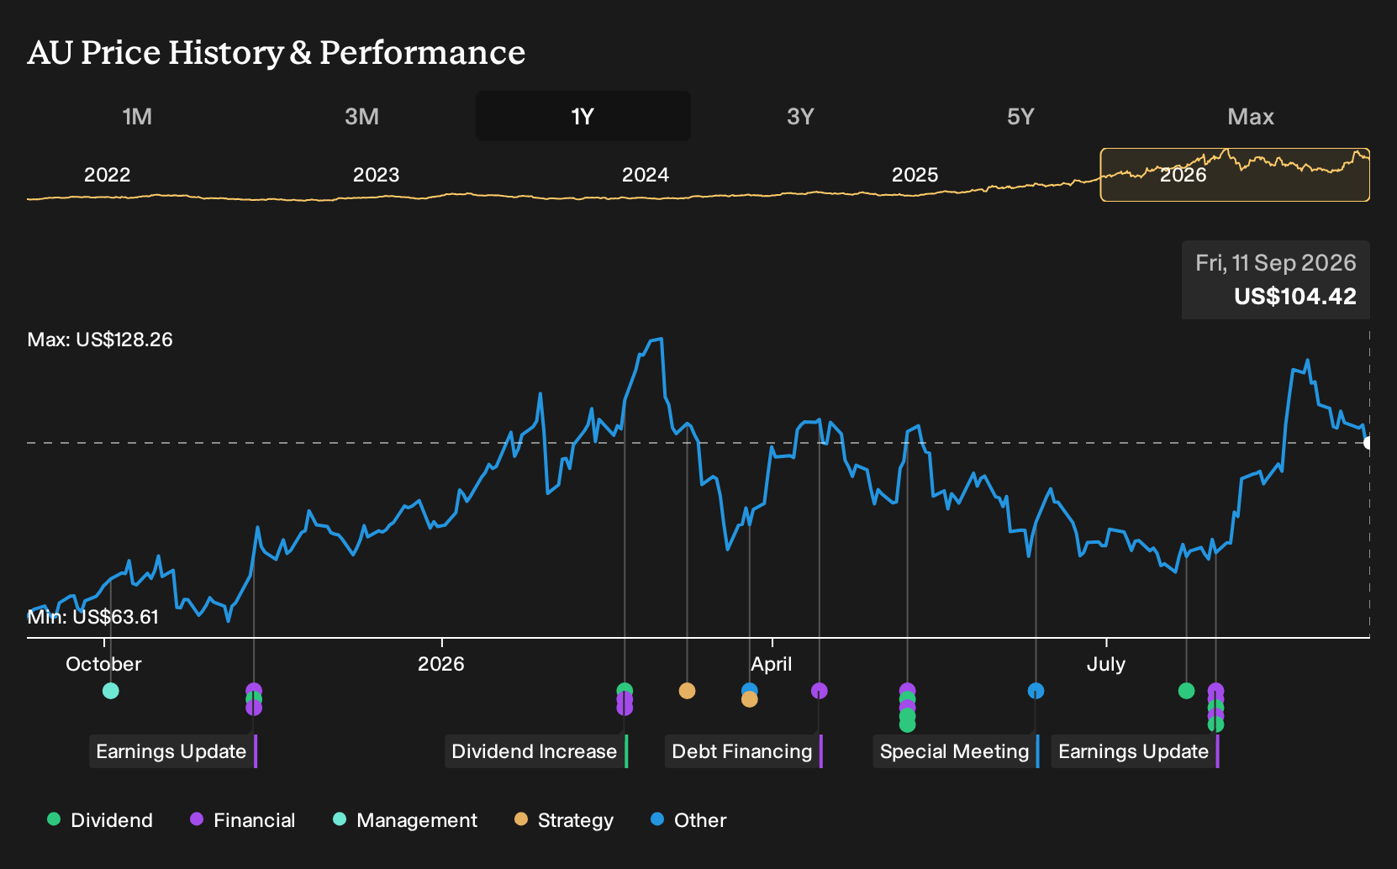Jump to 2023 on the overview timeline

(x=376, y=175)
